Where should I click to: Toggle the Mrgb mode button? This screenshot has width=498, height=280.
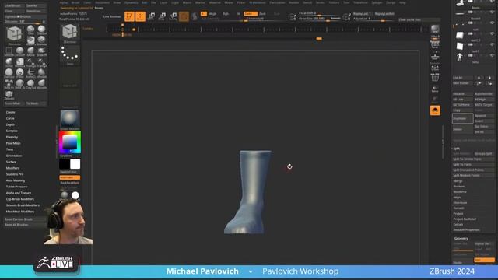[x=212, y=14]
